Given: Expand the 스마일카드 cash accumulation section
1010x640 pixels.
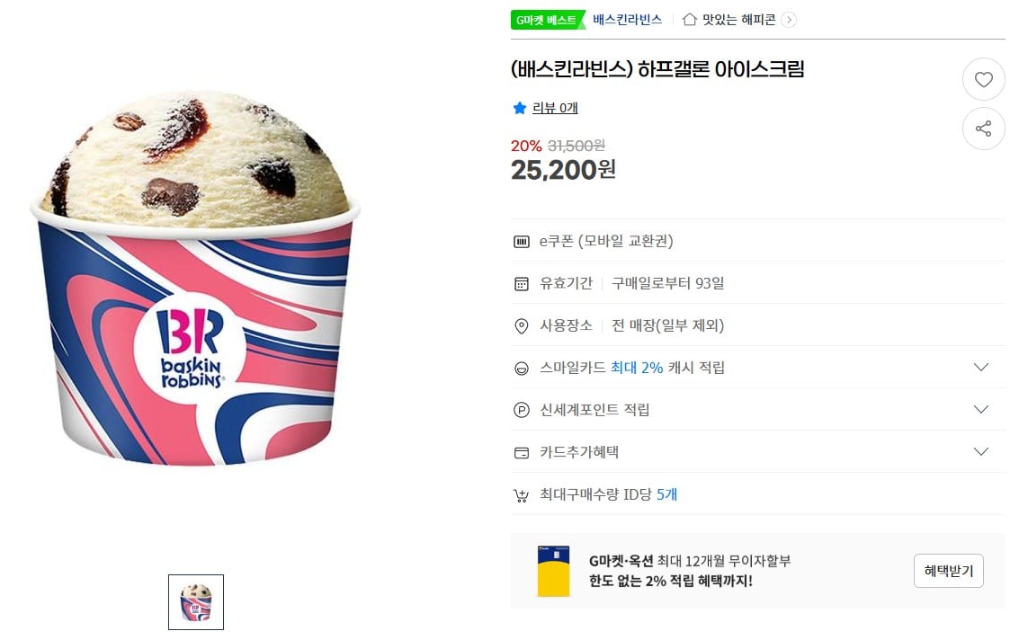Looking at the screenshot, I should coord(981,368).
